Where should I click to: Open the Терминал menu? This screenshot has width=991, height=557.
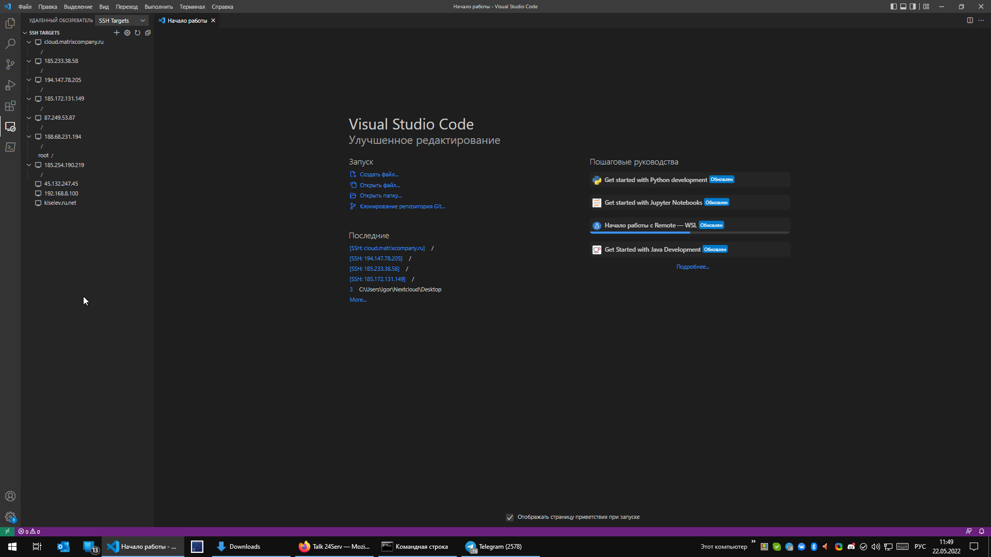[x=192, y=7]
